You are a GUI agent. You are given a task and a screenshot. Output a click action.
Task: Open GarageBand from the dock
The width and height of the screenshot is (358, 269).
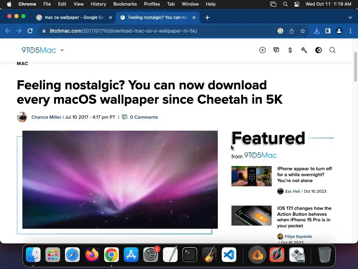pos(209,255)
